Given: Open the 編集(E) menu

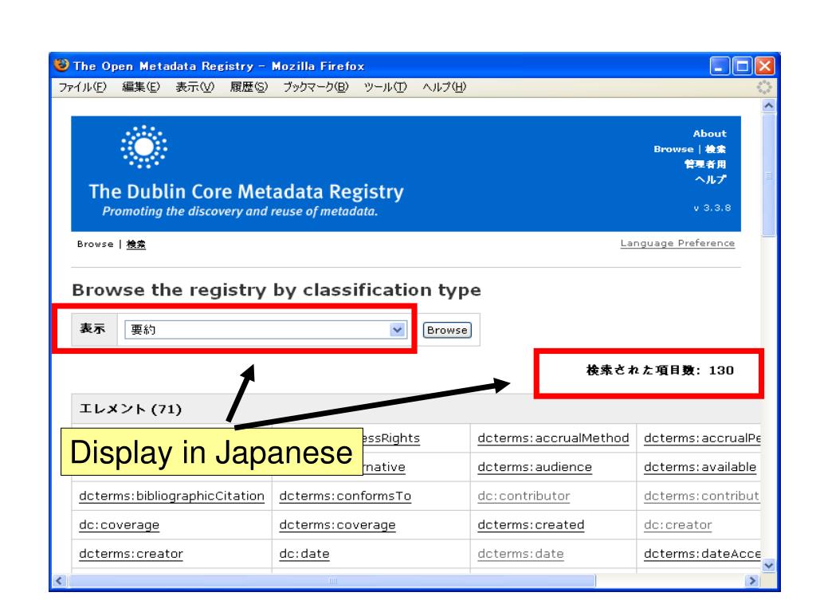Looking at the screenshot, I should [x=141, y=87].
